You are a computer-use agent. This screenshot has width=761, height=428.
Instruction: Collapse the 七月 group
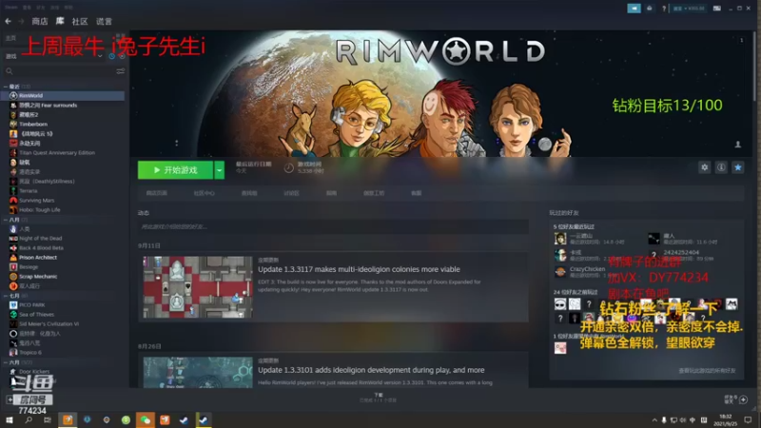click(15, 296)
